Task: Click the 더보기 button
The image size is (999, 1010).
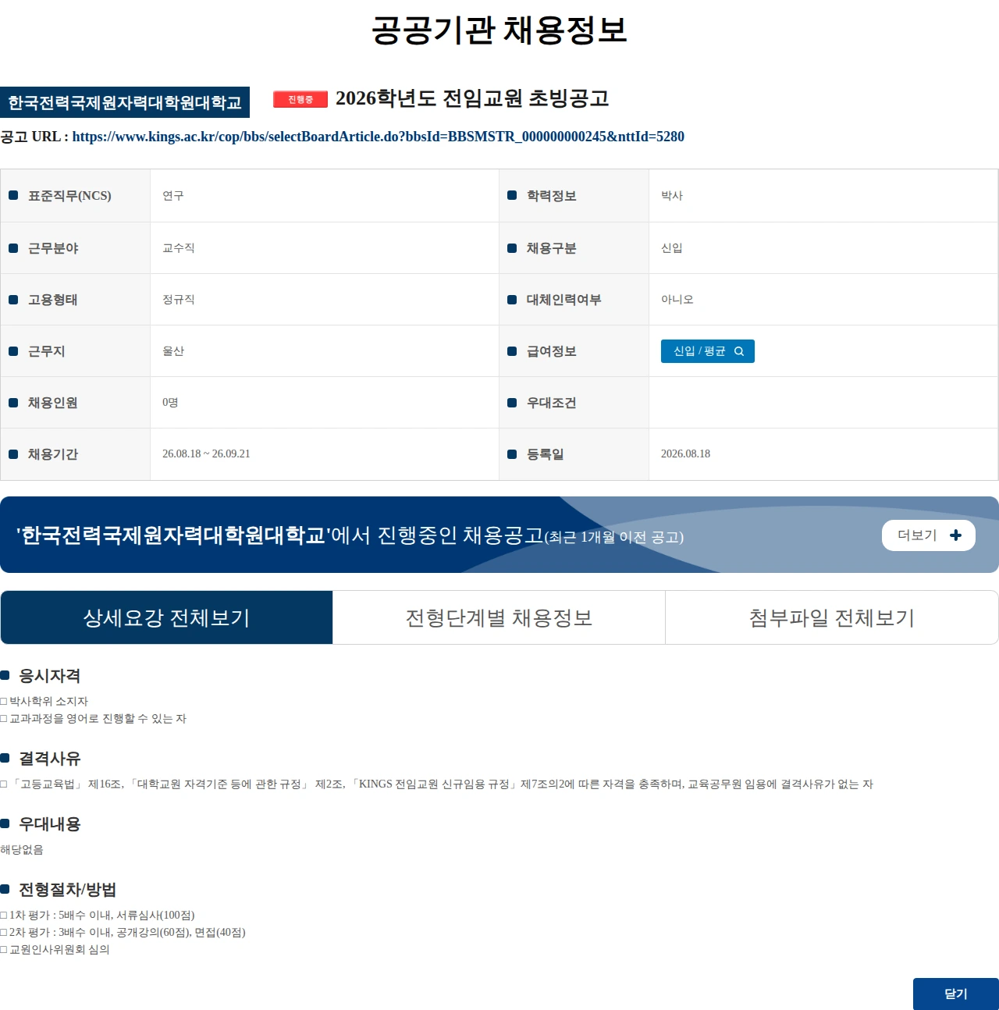Action: coord(929,535)
